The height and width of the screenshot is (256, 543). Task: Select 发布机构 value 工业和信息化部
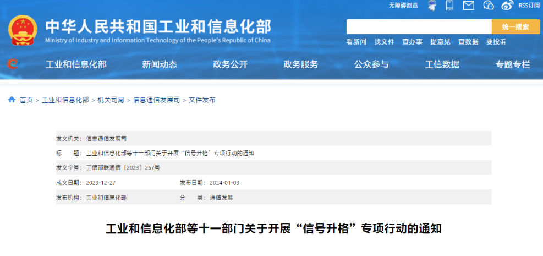(106, 198)
